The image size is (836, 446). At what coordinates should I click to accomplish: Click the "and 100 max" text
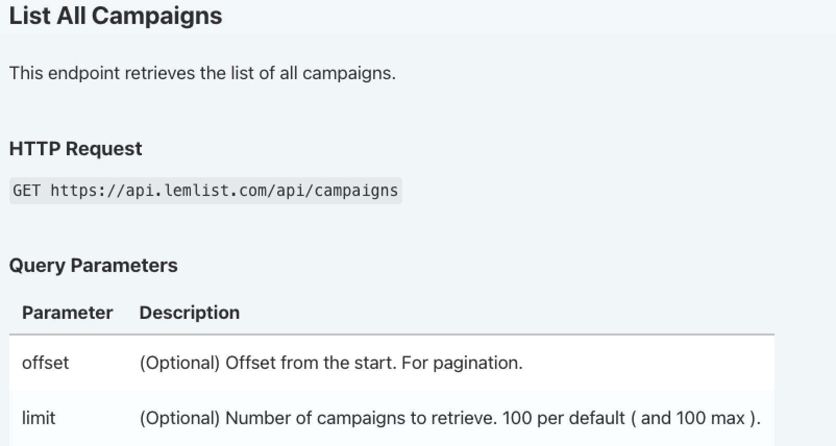click(x=693, y=418)
